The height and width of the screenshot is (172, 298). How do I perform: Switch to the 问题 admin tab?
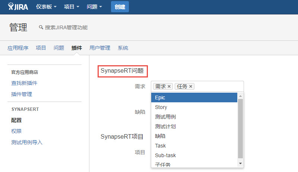[59, 48]
